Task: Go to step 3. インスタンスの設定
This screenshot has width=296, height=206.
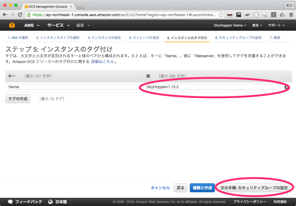Action: click(104, 38)
